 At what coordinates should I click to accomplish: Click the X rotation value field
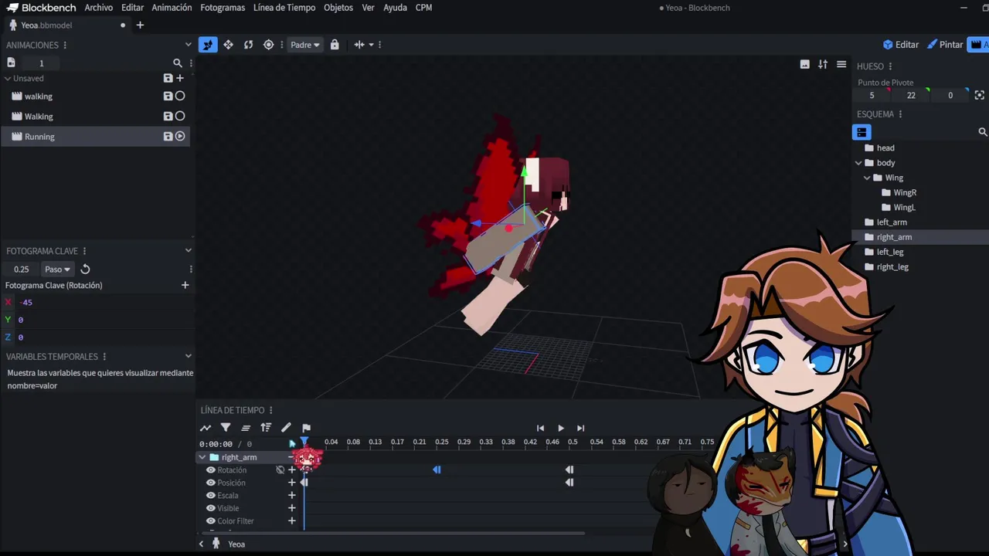104,302
